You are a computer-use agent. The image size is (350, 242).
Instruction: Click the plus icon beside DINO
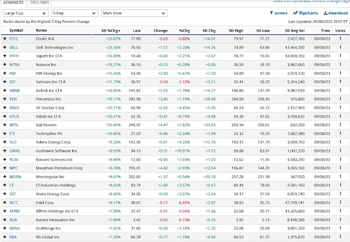[x=5, y=108]
